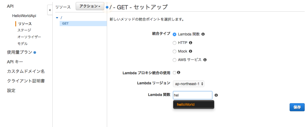Collapse the sidebar with the left arrow handle
Screen dimensions: 307x127
(x=50, y=10)
